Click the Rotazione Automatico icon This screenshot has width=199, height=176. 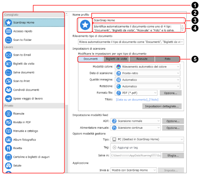tap(119, 86)
